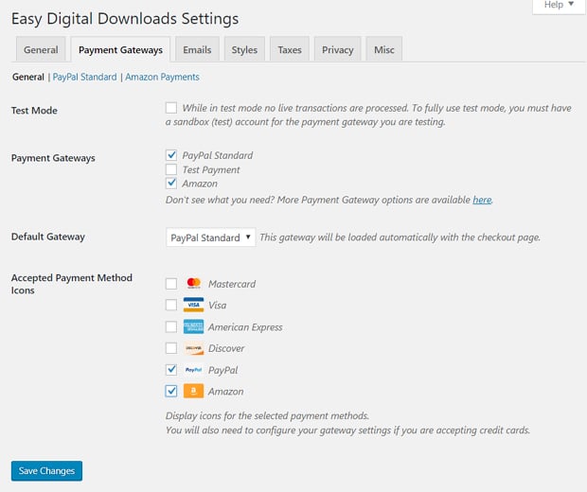This screenshot has width=587, height=492.
Task: Expand the Help panel at top right
Action: [559, 6]
